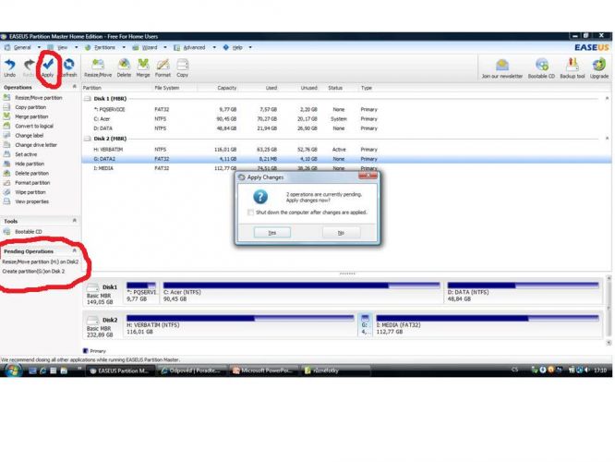Click C: Acer (NTFS) disk map block
Image resolution: width=615 pixels, height=462 pixels.
pos(301,292)
